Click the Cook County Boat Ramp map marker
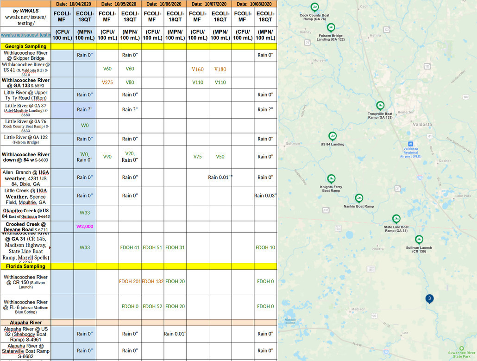477x361 pixels. point(314,7)
